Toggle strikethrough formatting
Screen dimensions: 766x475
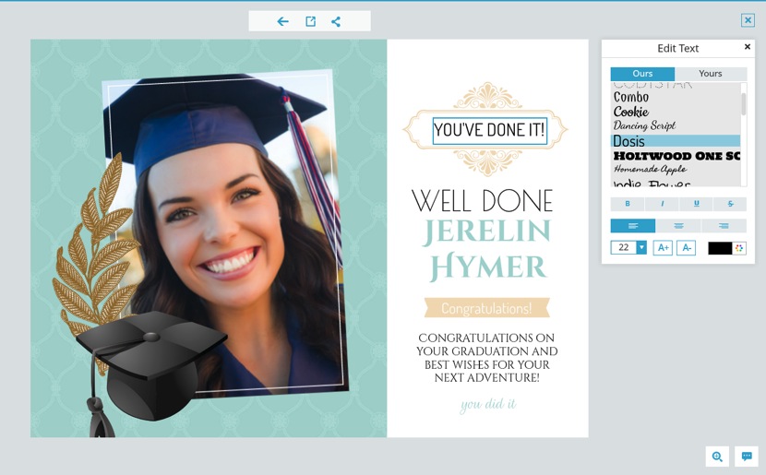pyautogui.click(x=730, y=204)
